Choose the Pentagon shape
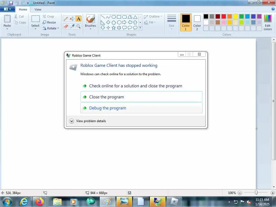 [x=114, y=22]
